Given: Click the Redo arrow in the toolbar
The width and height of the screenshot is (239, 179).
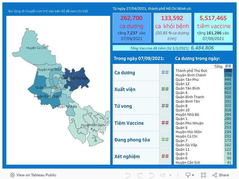Looking at the screenshot, I should [140, 175].
